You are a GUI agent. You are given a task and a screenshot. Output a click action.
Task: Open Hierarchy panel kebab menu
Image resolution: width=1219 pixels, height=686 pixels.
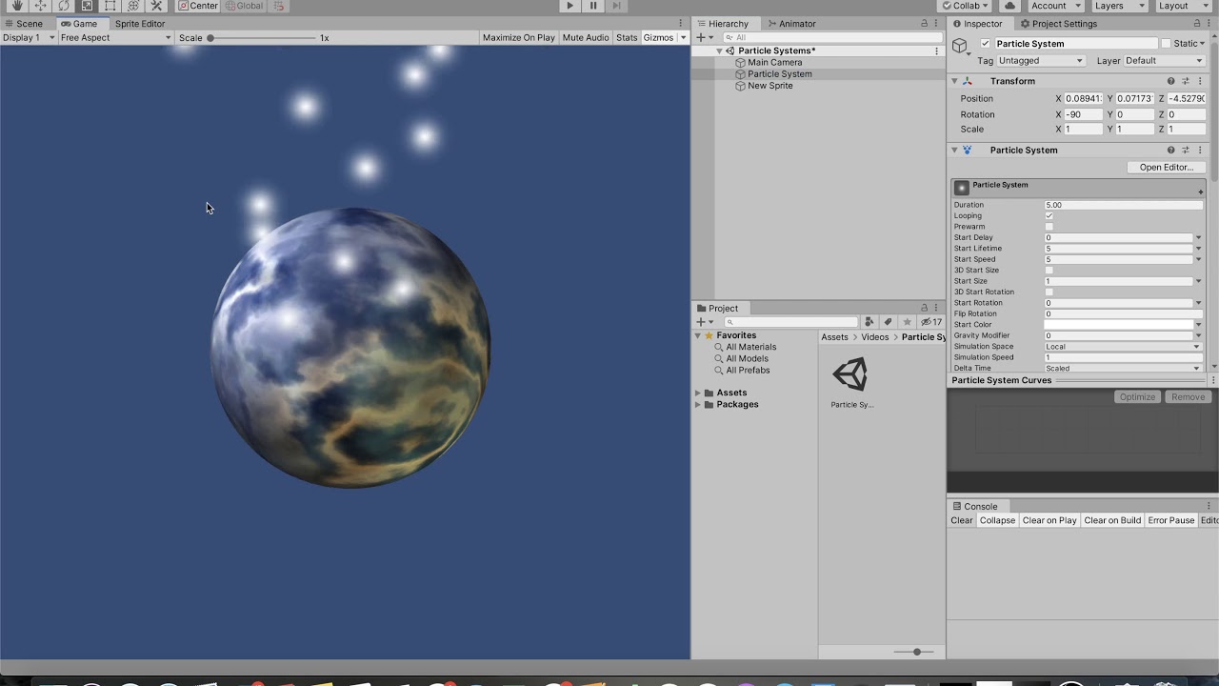coord(937,23)
